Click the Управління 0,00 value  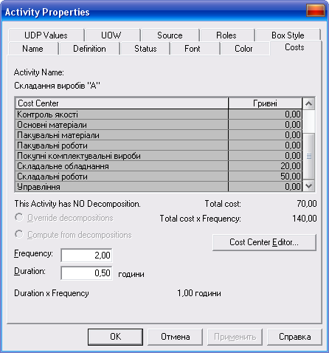265,187
